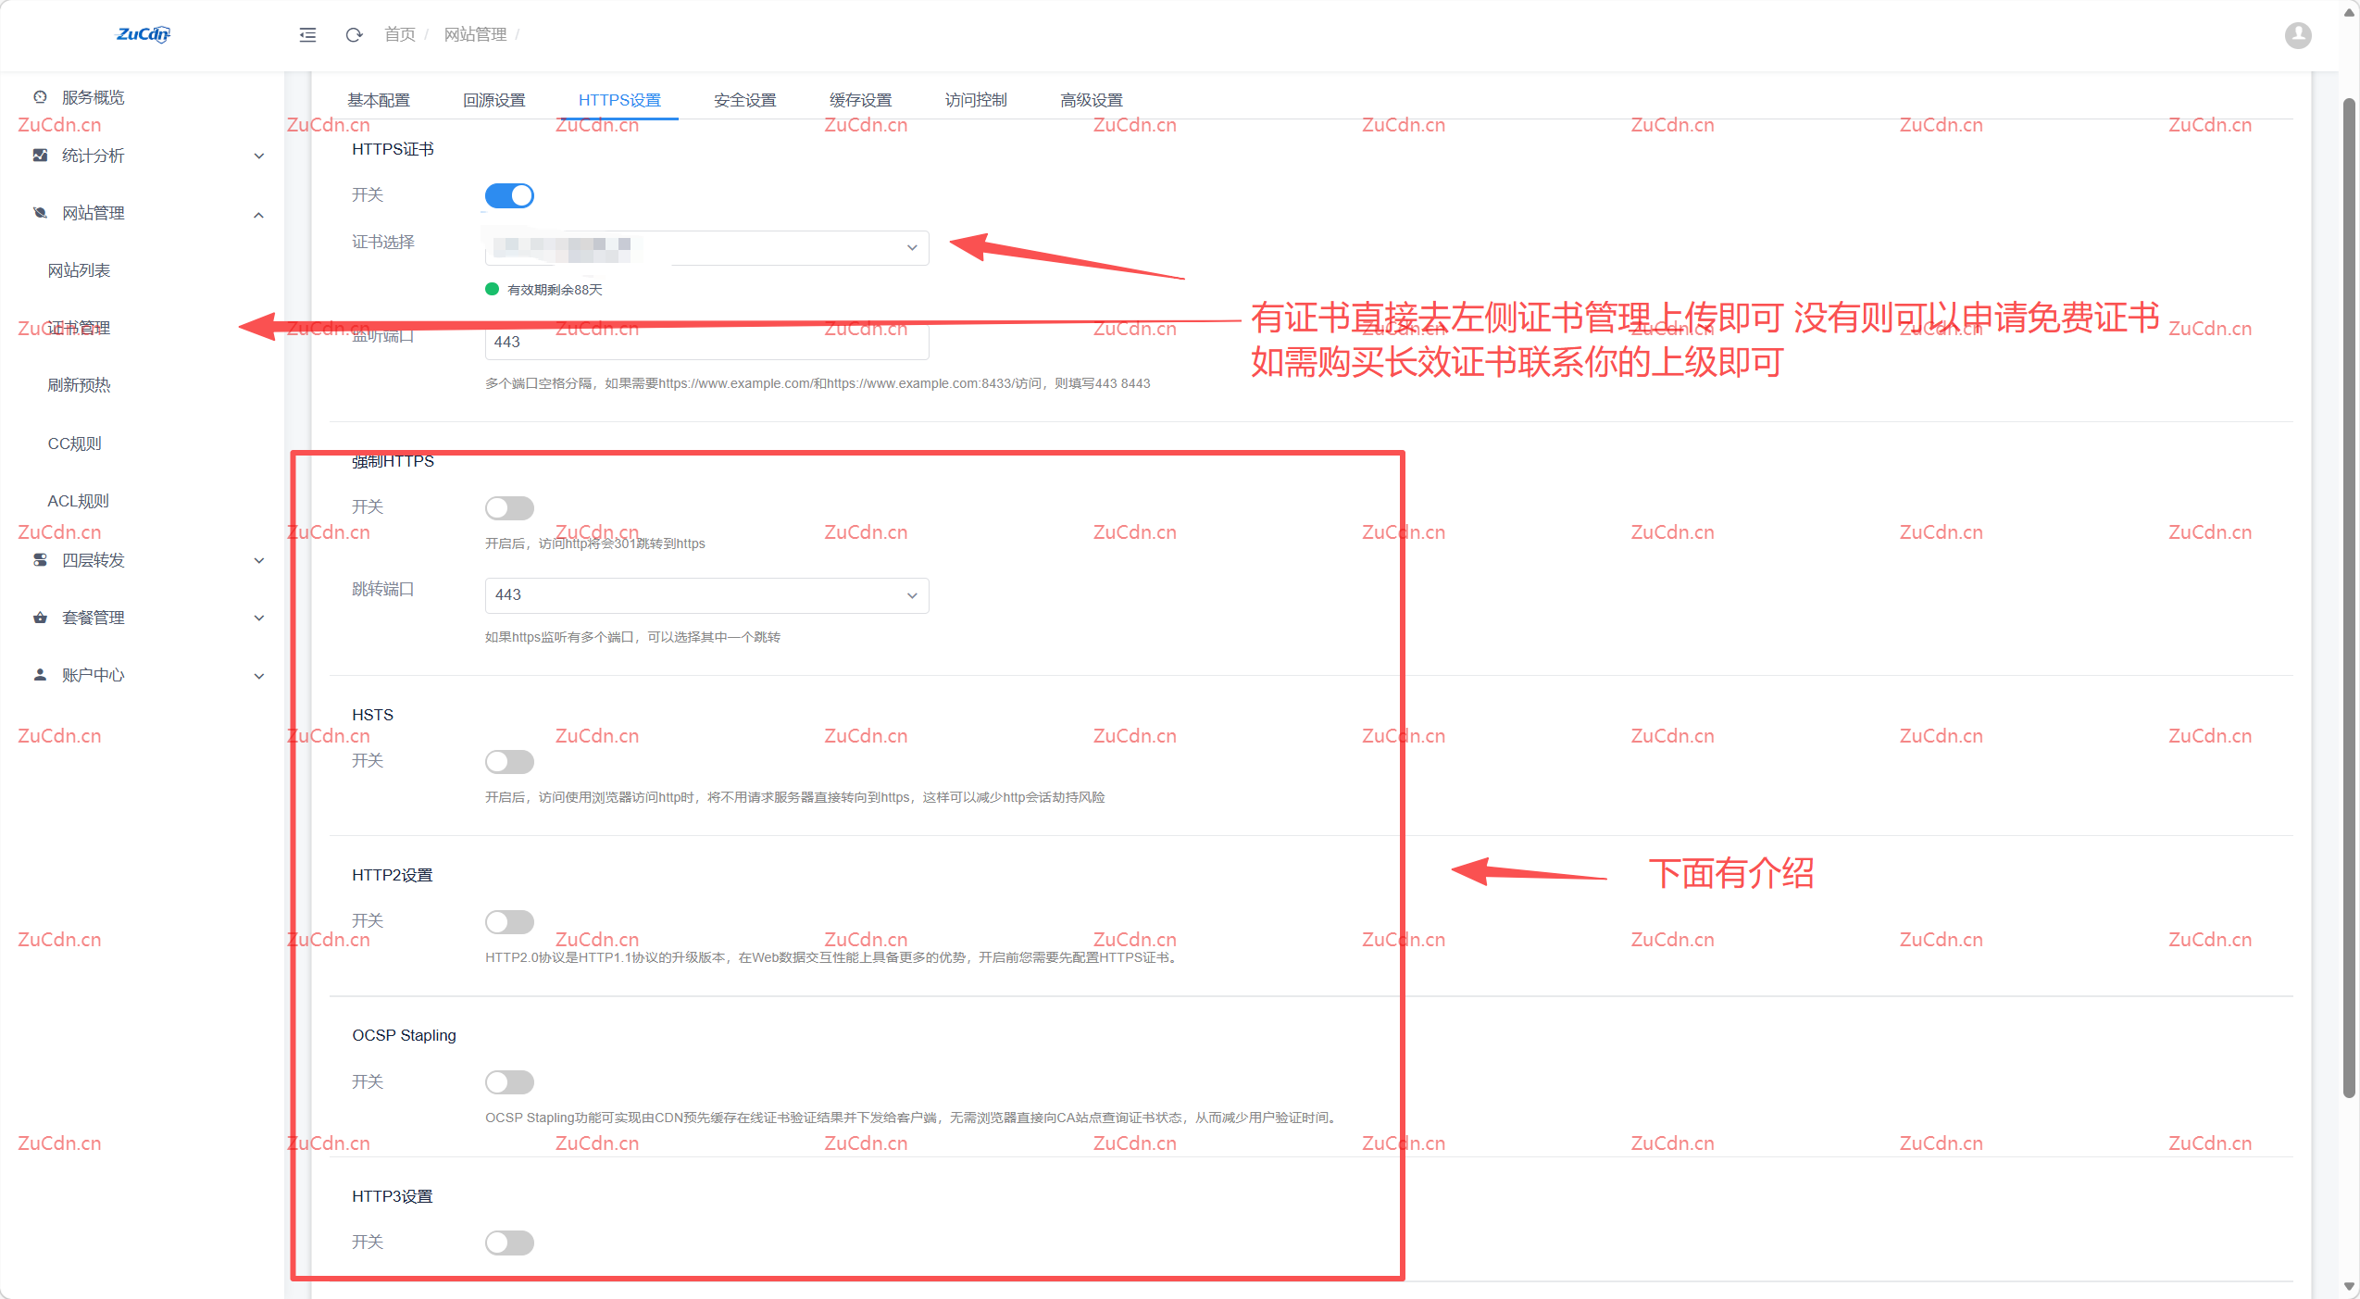The width and height of the screenshot is (2360, 1299).
Task: Open the user avatar icon at top right
Action: pyautogui.click(x=2297, y=34)
